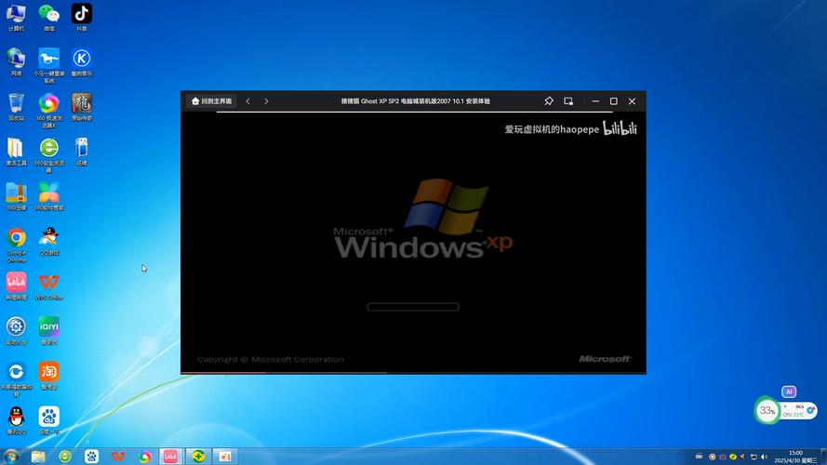This screenshot has height=465, width=827.
Task: Open the pink bilibili desktop icon
Action: point(17,286)
